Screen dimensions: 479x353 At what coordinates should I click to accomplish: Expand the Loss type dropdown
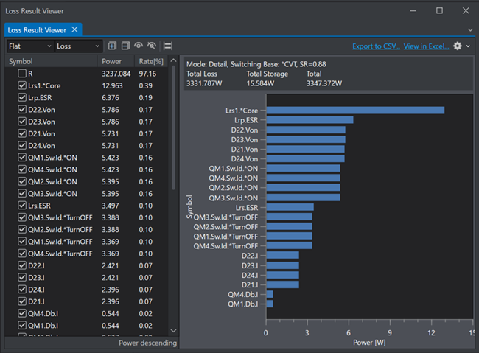click(x=77, y=46)
